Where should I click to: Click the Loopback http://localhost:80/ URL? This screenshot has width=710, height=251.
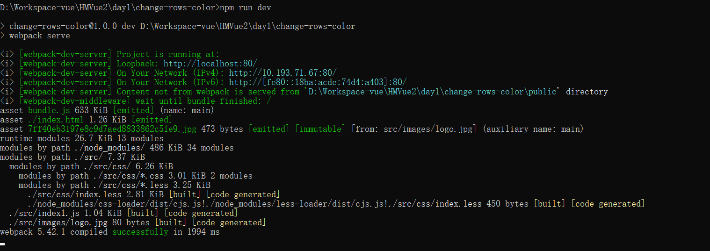tap(210, 64)
